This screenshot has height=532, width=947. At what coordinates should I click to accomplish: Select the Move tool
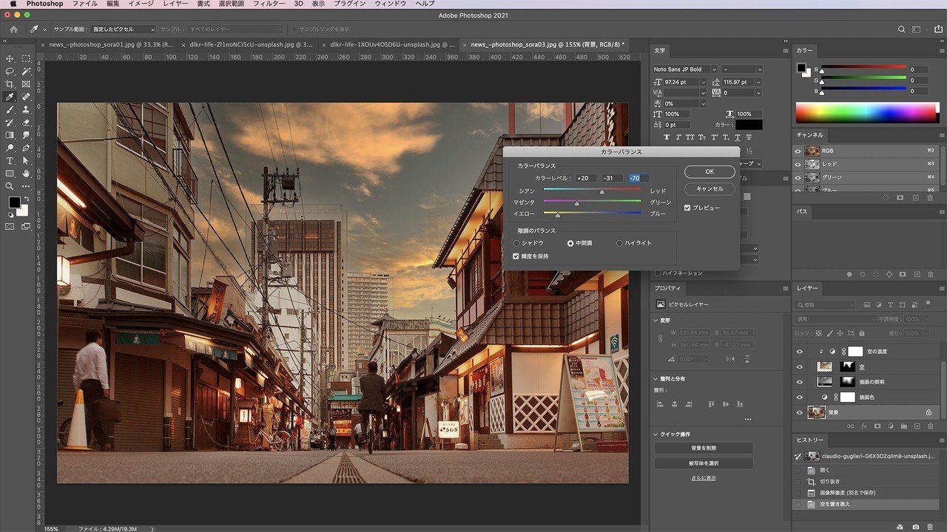tap(10, 58)
